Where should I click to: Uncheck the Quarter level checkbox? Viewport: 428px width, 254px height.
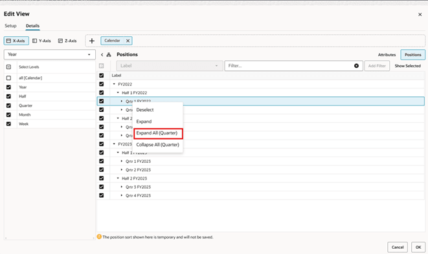[x=8, y=105]
